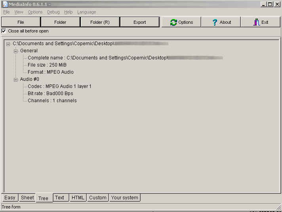The image size is (282, 212).
Task: Switch to the Custom tab
Action: (98, 198)
